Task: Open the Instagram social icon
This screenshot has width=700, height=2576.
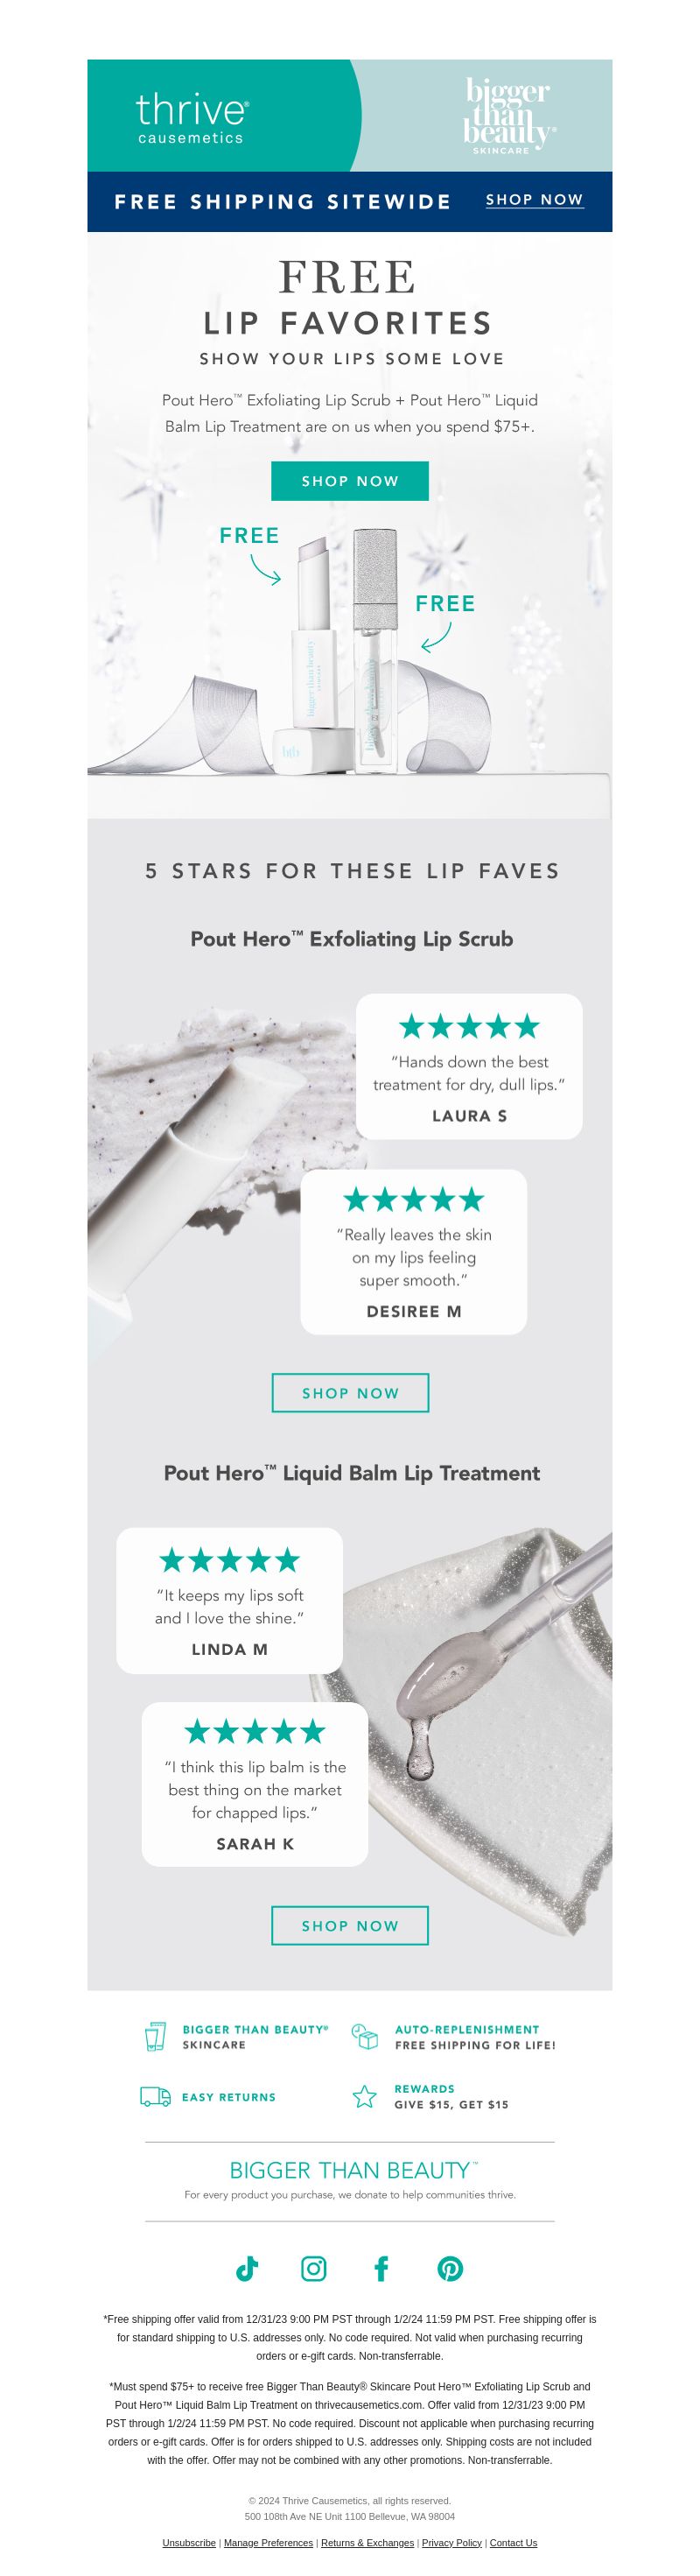Action: pyautogui.click(x=314, y=2268)
